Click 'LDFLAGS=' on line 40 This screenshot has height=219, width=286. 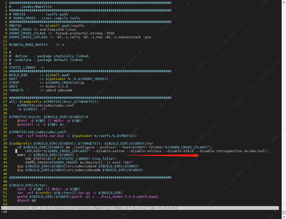click(x=33, y=151)
